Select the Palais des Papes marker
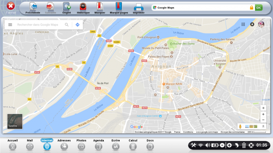 171,57
